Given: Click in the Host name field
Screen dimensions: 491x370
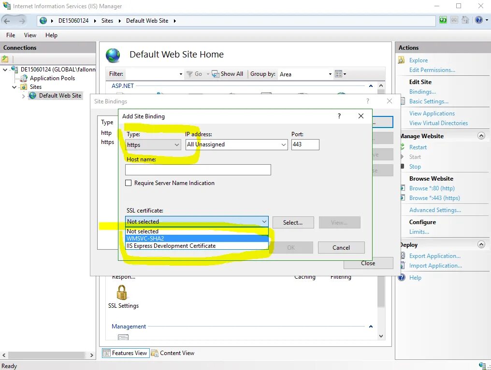Looking at the screenshot, I should pyautogui.click(x=198, y=170).
